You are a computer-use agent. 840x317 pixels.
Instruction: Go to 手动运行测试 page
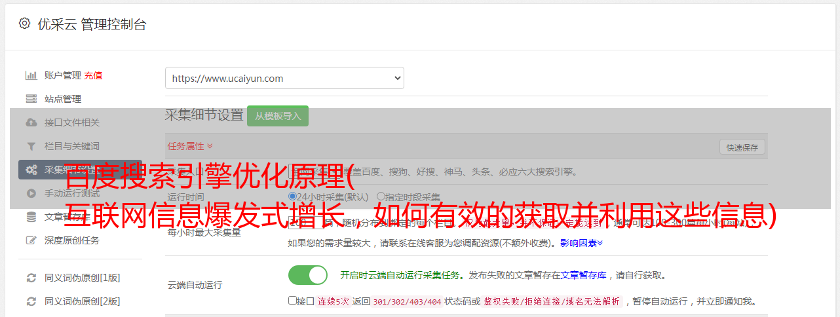pyautogui.click(x=72, y=193)
